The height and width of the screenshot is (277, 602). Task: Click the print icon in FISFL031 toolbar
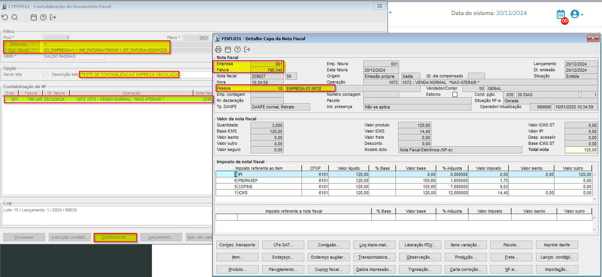click(x=218, y=49)
